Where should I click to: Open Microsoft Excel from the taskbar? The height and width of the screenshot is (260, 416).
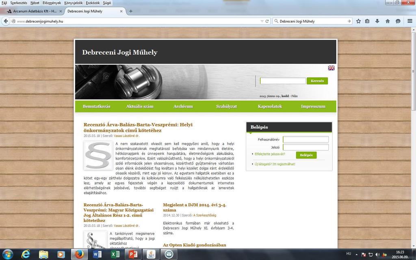(115, 255)
